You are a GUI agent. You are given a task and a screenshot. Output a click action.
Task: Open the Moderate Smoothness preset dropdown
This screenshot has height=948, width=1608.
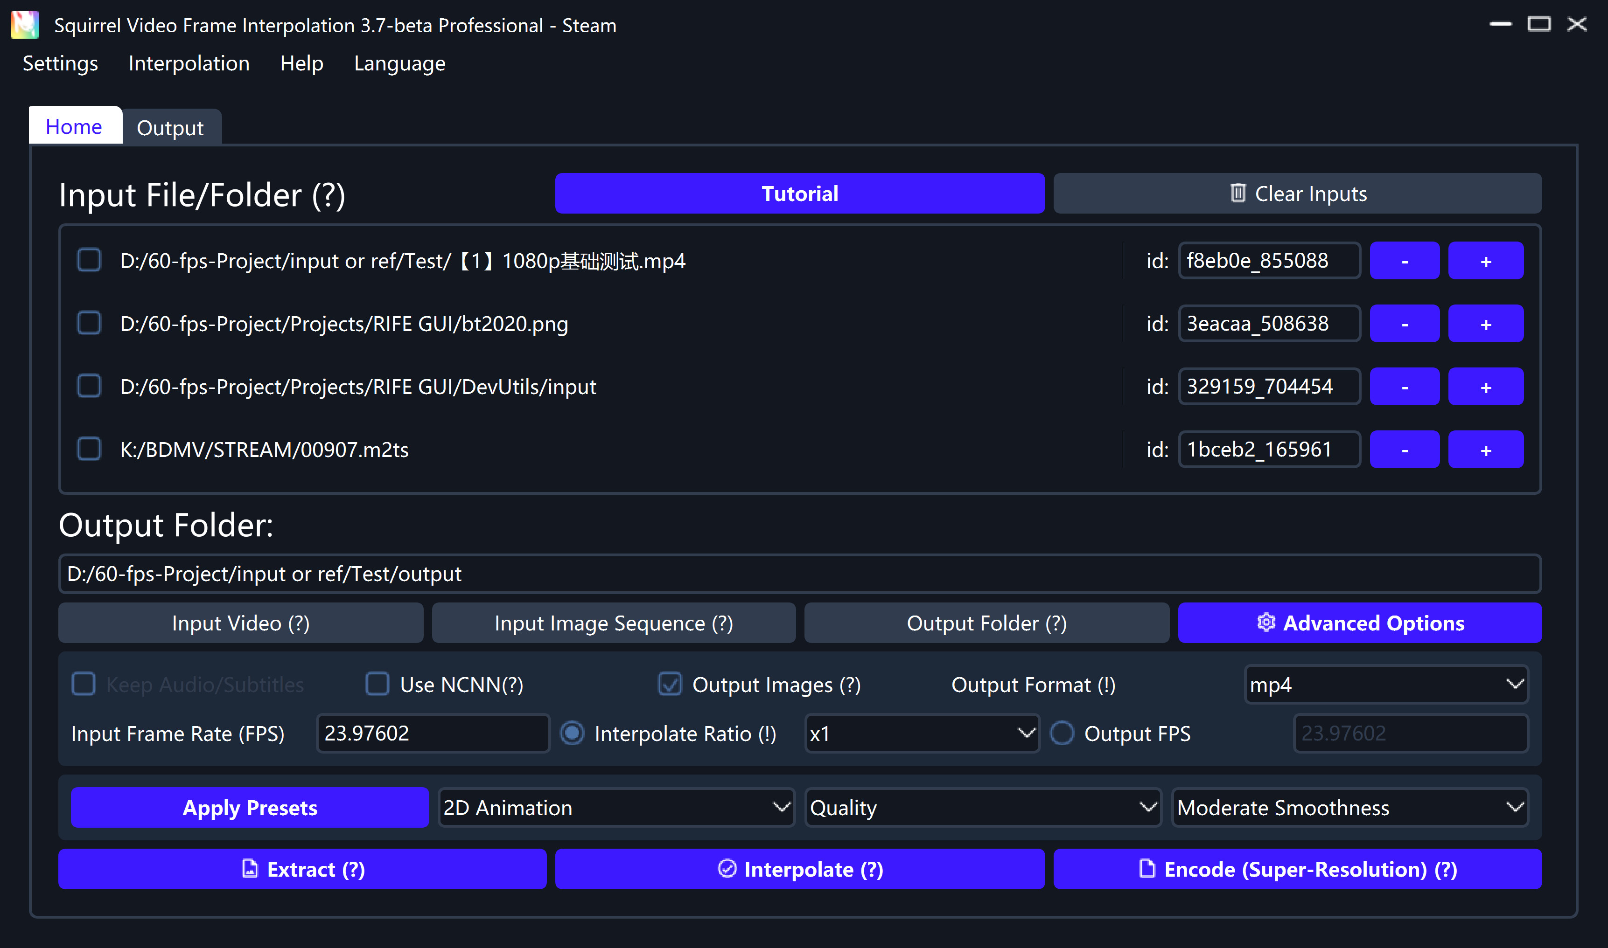(x=1349, y=808)
